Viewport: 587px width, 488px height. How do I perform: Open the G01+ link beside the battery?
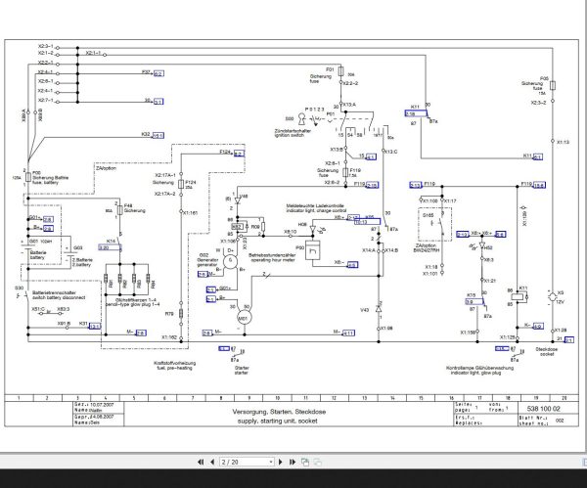[48, 219]
